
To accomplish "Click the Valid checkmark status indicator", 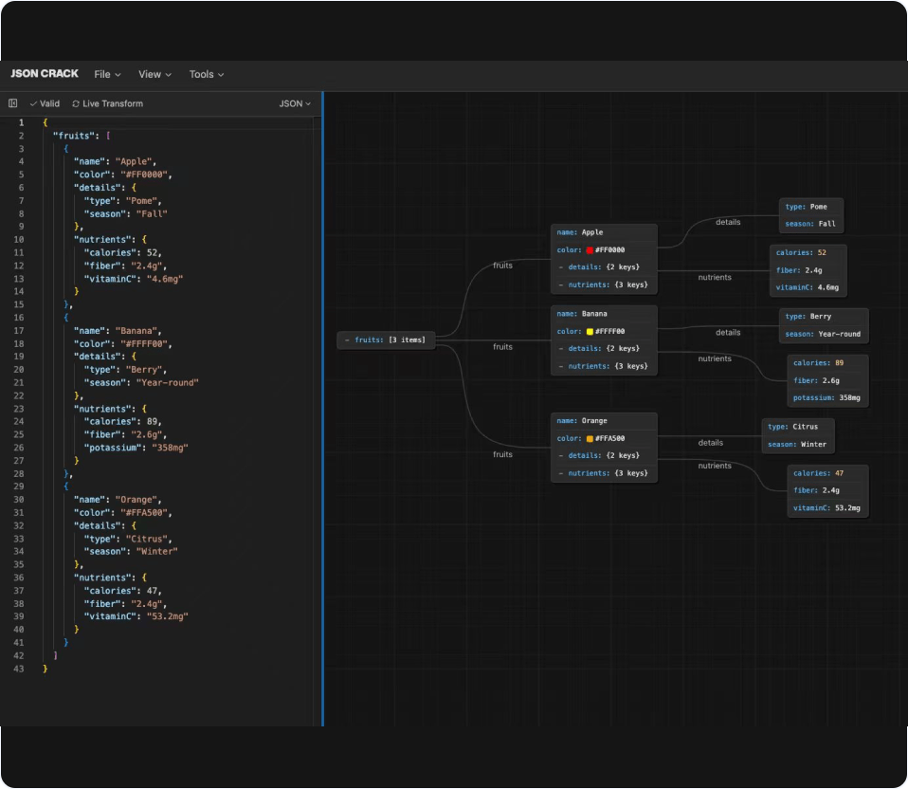I will (x=45, y=103).
